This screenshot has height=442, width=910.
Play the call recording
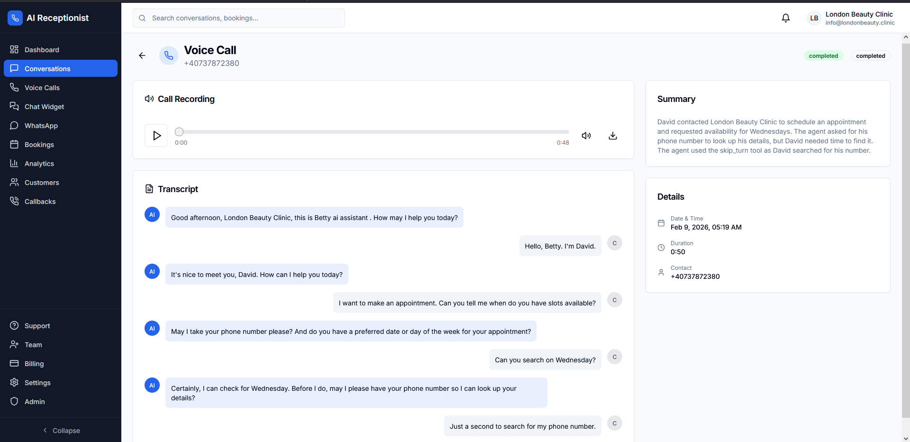coord(156,136)
